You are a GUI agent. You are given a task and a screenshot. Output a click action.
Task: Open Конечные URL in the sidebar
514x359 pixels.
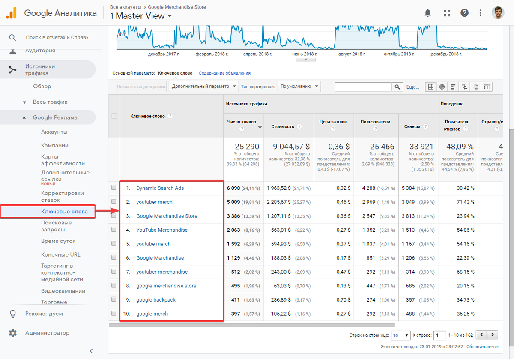tap(61, 254)
